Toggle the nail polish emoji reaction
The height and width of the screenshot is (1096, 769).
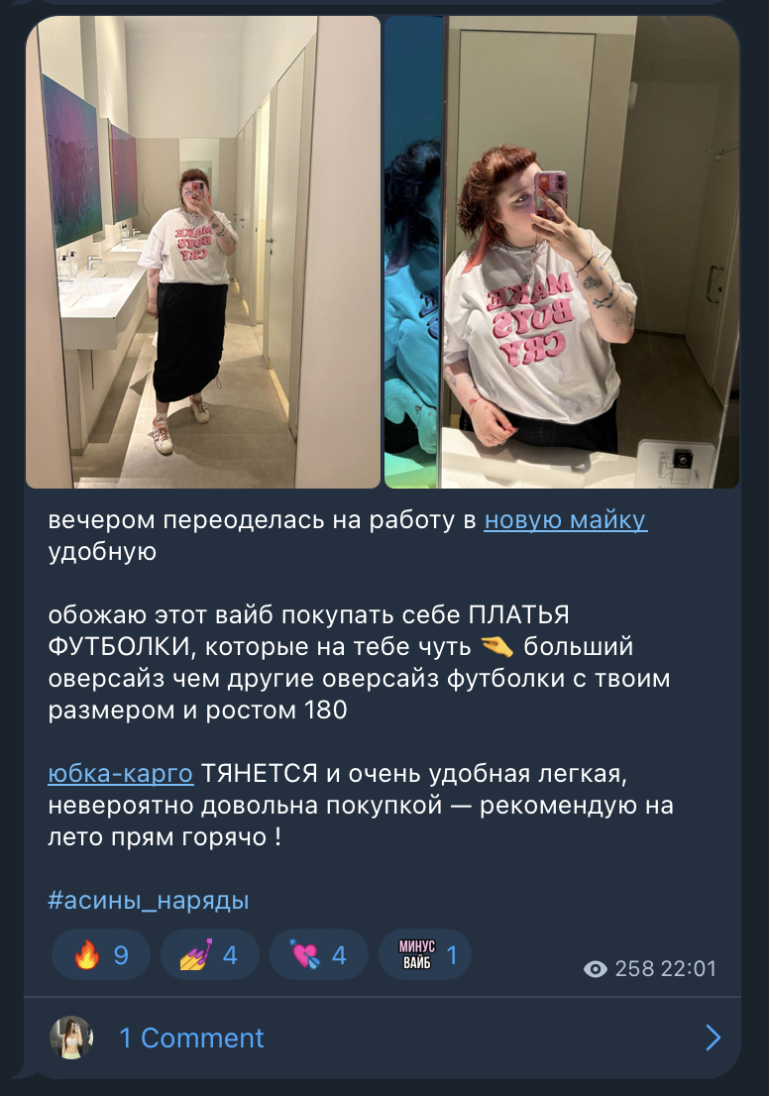click(x=210, y=955)
